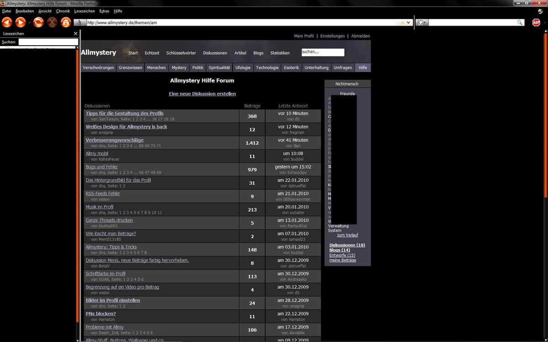Image resolution: width=548 pixels, height=342 pixels.
Task: Click post count 1.412 for Verbesserungsvorschläge
Action: point(252,143)
